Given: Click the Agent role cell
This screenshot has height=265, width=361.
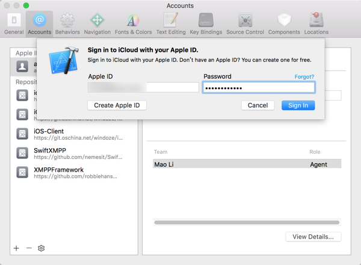Looking at the screenshot, I should point(318,164).
